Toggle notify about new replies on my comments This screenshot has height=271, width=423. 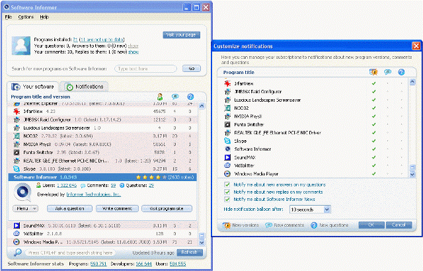click(227, 192)
